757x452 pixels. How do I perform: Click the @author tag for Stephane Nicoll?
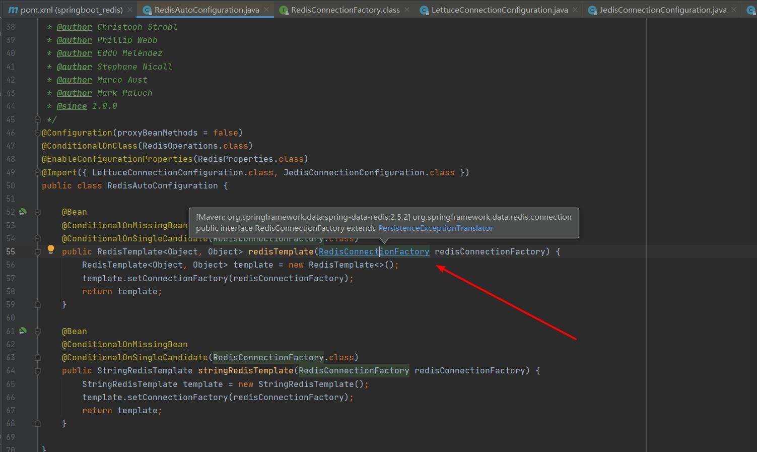pos(74,67)
